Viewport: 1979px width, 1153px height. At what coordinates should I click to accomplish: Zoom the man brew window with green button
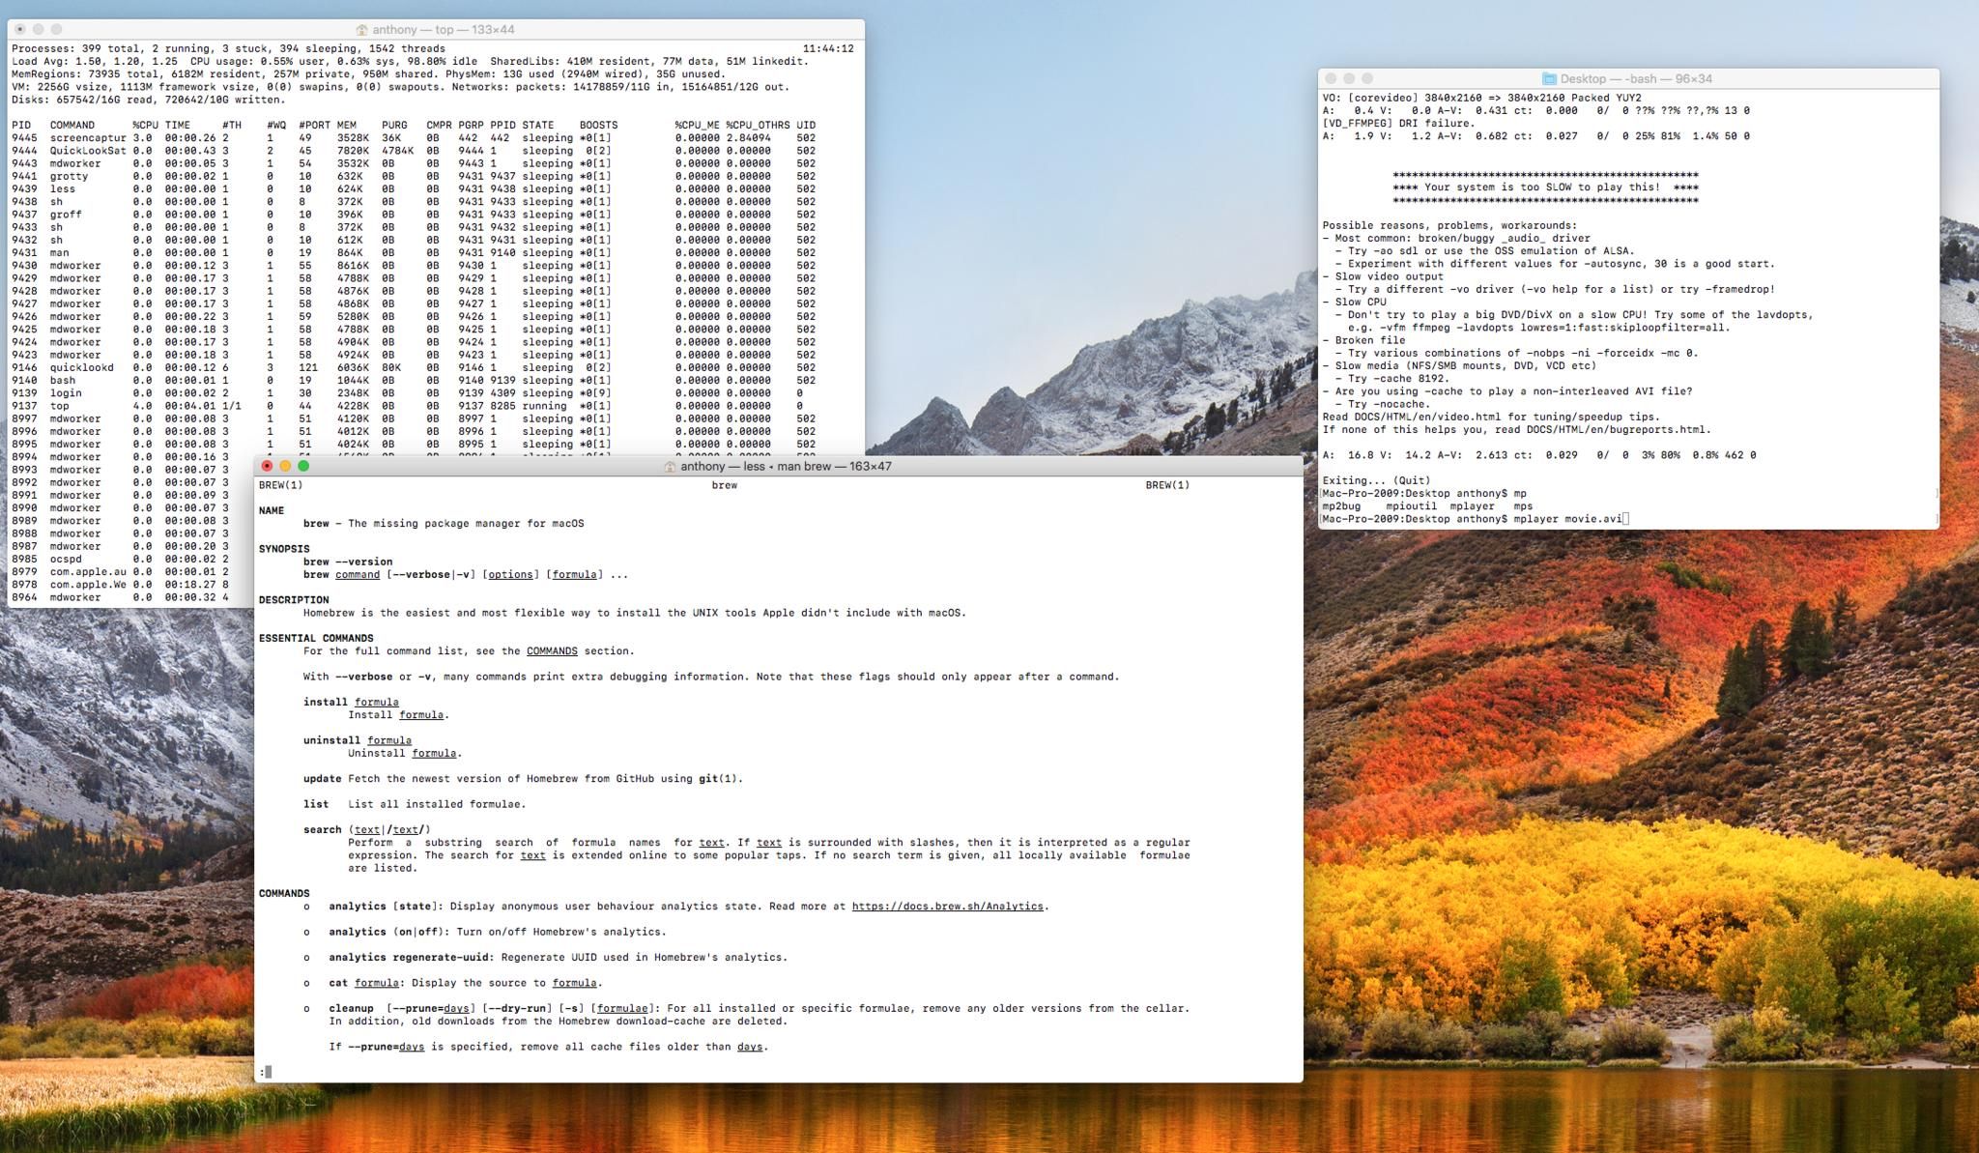pyautogui.click(x=303, y=466)
